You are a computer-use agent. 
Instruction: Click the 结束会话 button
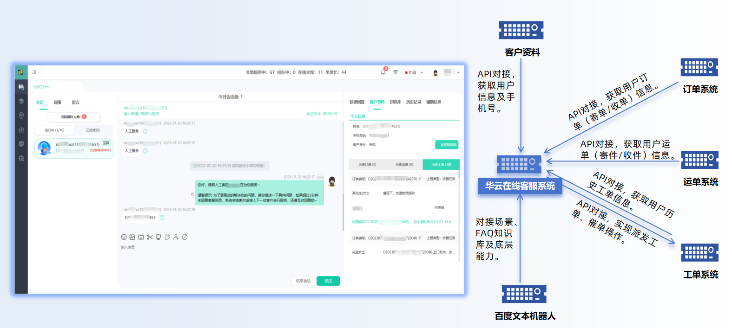coord(303,281)
